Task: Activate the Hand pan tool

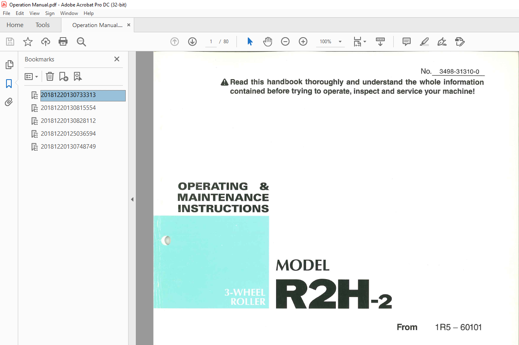Action: (x=268, y=42)
